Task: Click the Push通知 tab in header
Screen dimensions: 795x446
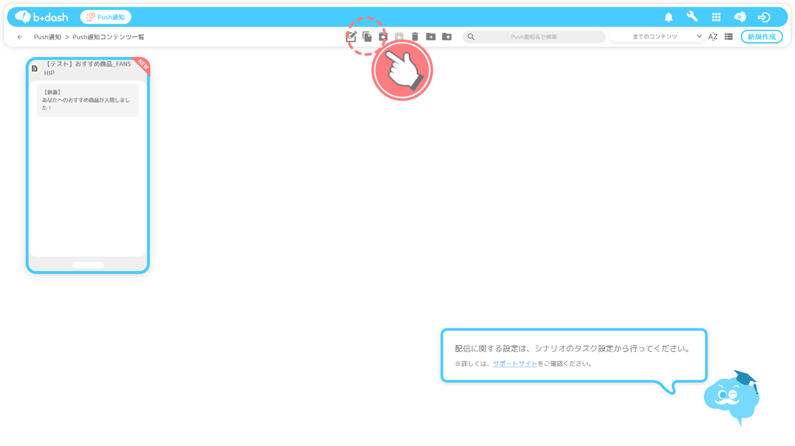Action: [106, 17]
